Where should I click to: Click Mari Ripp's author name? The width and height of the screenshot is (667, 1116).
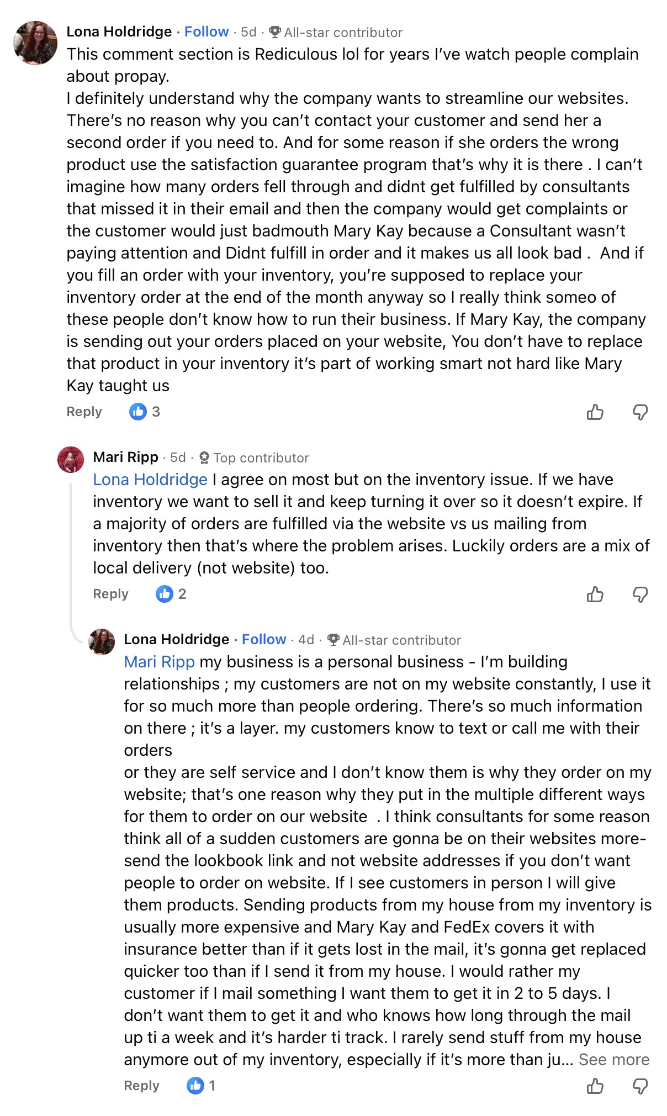click(x=125, y=457)
